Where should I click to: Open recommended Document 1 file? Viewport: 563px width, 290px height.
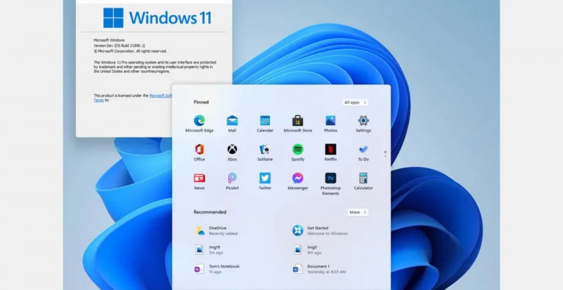[319, 269]
